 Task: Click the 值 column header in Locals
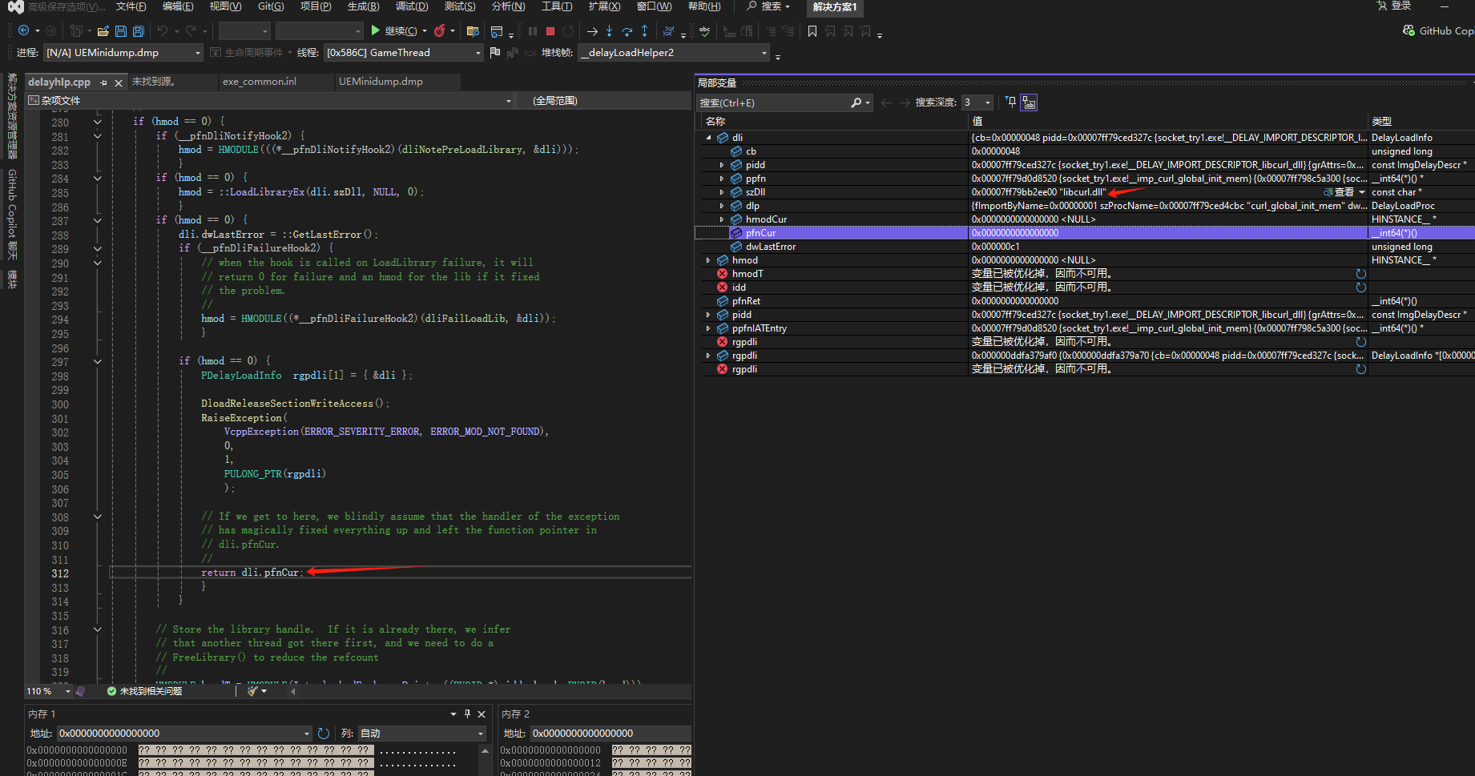pyautogui.click(x=1167, y=122)
